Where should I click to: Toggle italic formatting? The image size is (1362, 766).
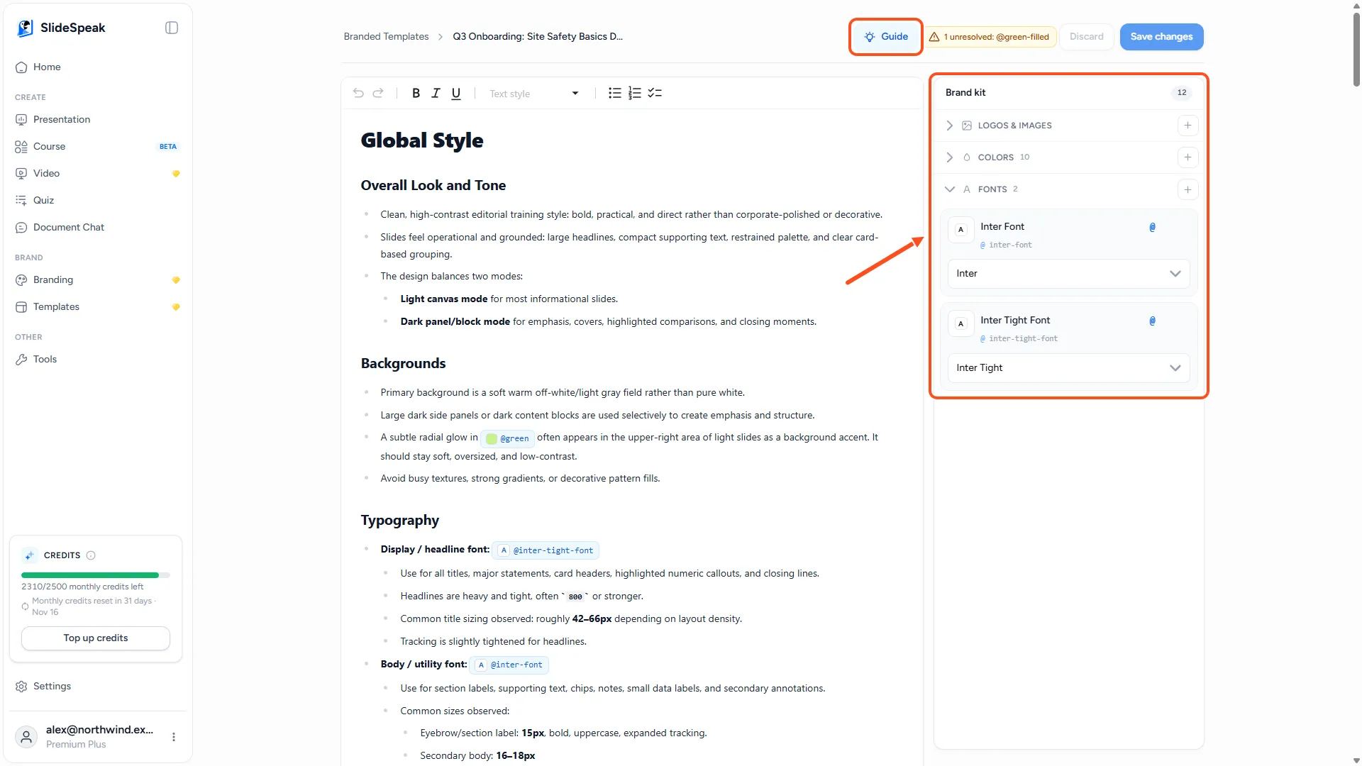coord(436,93)
